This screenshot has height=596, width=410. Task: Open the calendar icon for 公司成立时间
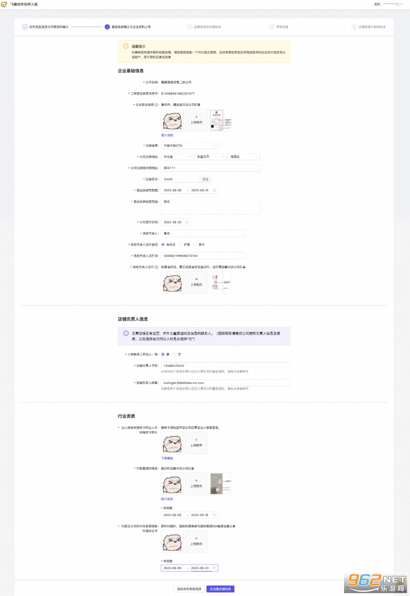(187, 222)
